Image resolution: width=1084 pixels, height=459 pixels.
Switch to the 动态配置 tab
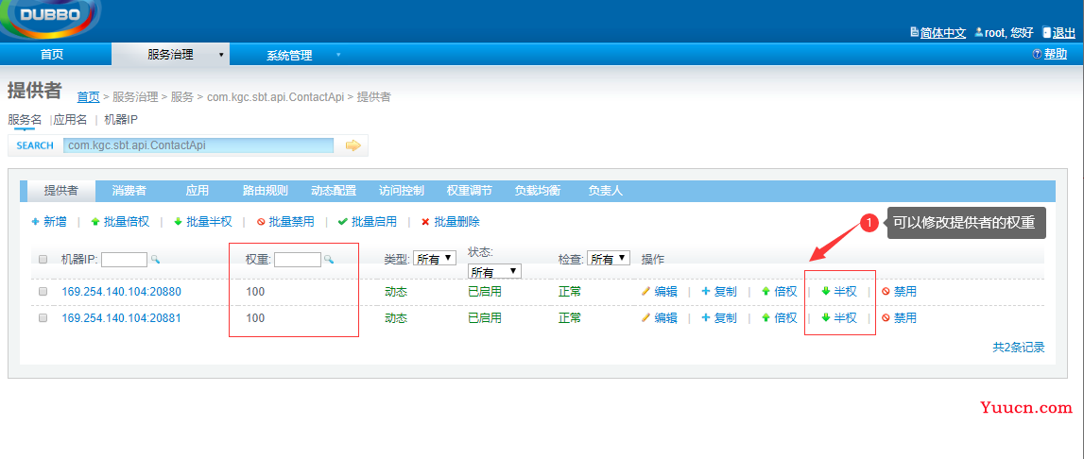(334, 191)
